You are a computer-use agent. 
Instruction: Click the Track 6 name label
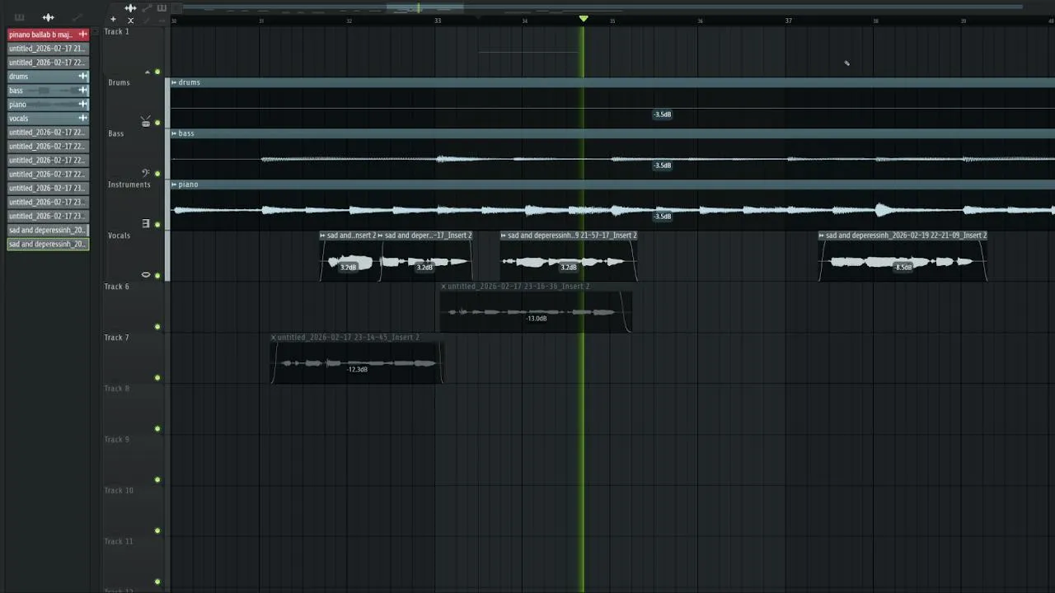[116, 287]
